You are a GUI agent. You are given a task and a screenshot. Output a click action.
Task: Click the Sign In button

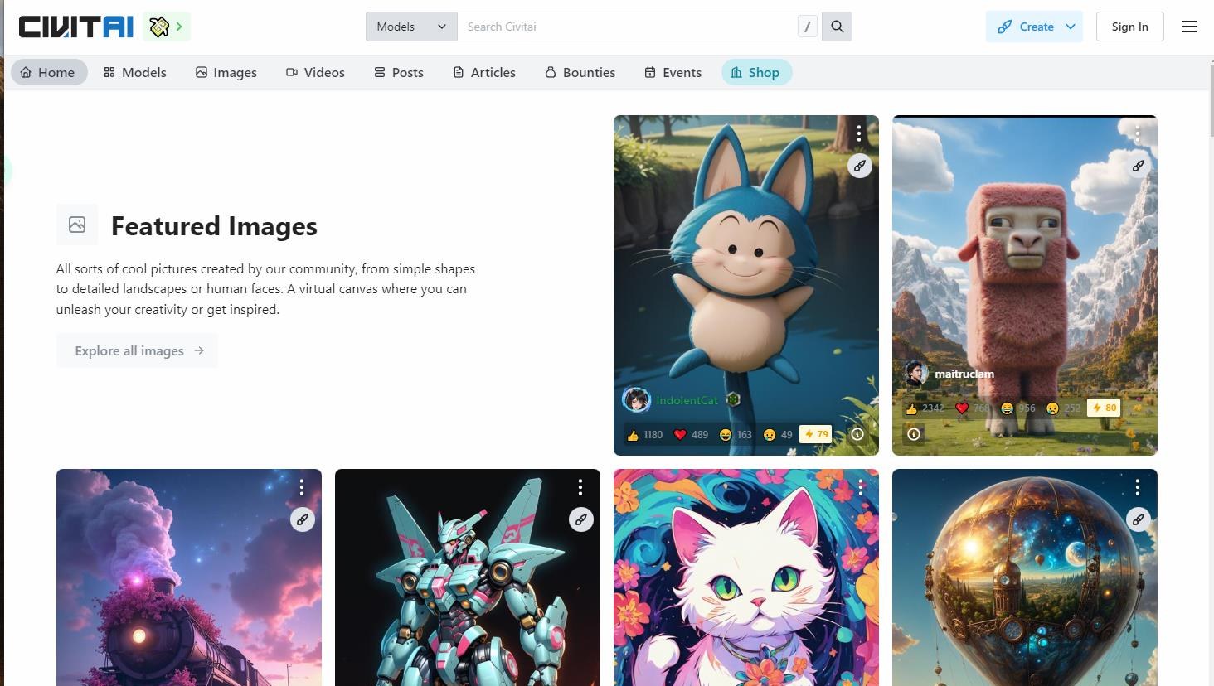tap(1129, 27)
